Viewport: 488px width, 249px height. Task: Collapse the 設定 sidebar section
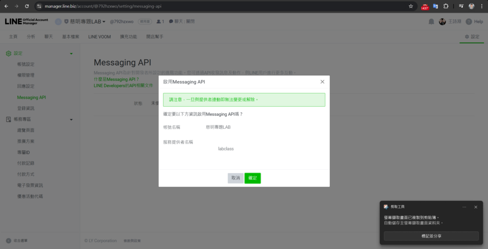pyautogui.click(x=71, y=53)
